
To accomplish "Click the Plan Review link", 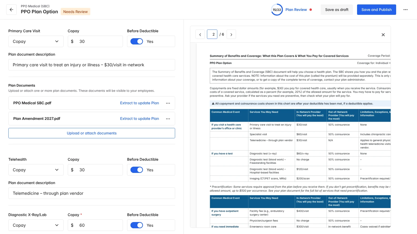I will pyautogui.click(x=296, y=10).
